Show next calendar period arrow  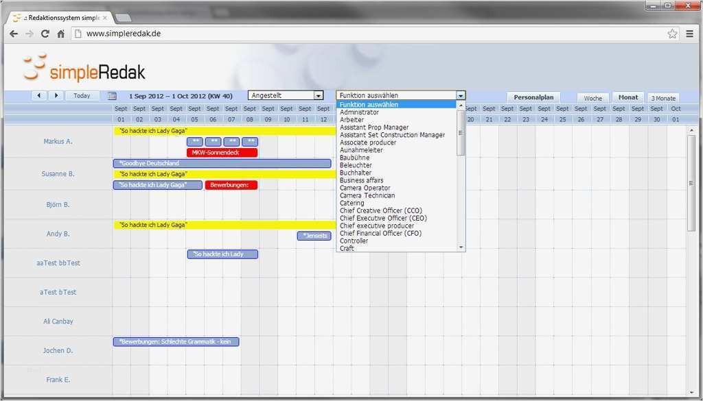[x=56, y=95]
